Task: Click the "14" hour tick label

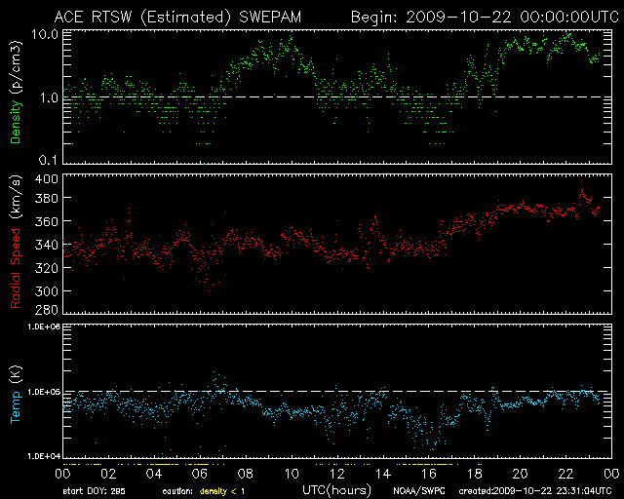Action: [383, 474]
